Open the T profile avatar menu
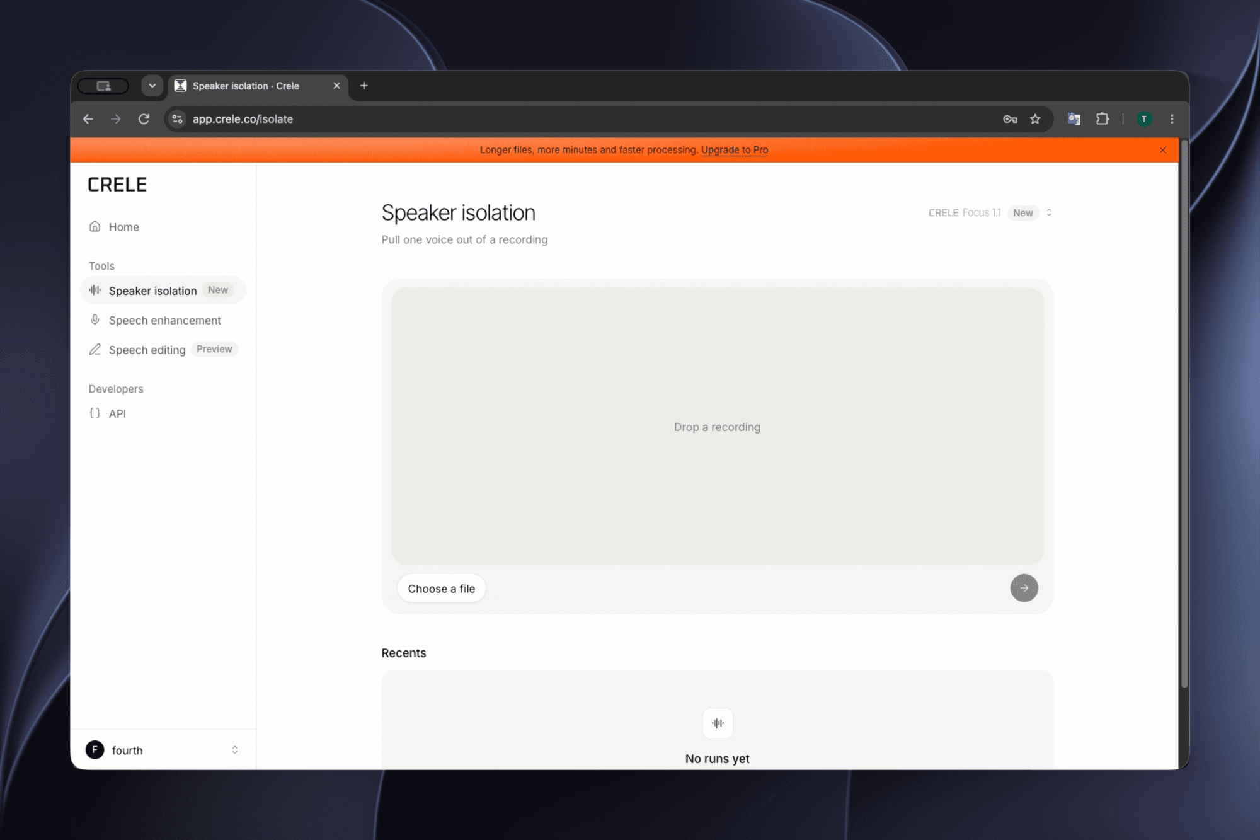The height and width of the screenshot is (840, 1260). point(1144,119)
